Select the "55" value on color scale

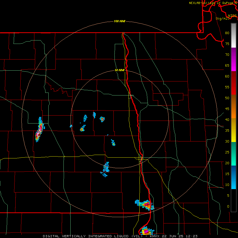click(227, 87)
